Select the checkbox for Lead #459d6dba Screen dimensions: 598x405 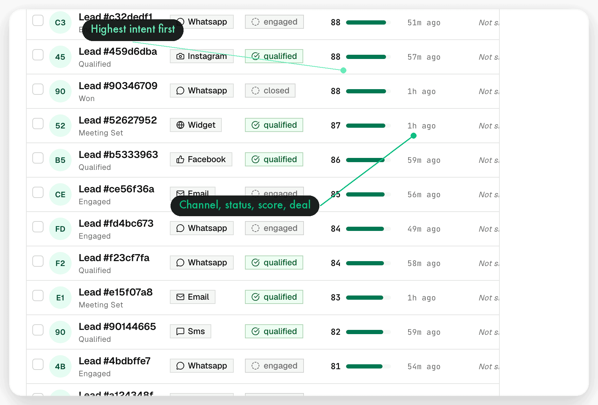pyautogui.click(x=38, y=55)
